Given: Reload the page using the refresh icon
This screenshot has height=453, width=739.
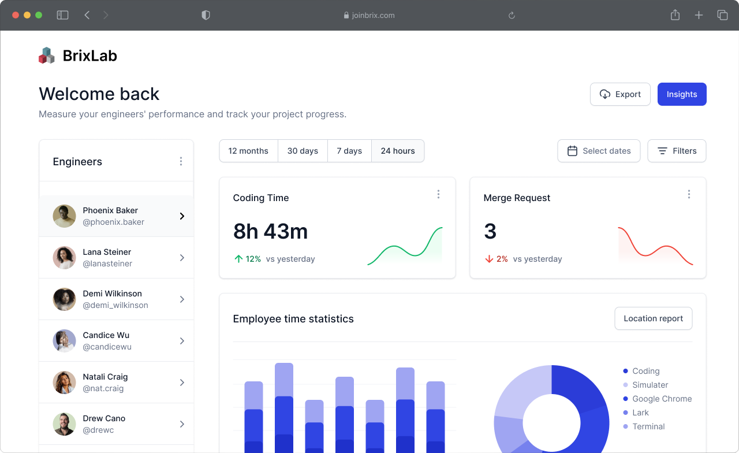Looking at the screenshot, I should pyautogui.click(x=512, y=16).
